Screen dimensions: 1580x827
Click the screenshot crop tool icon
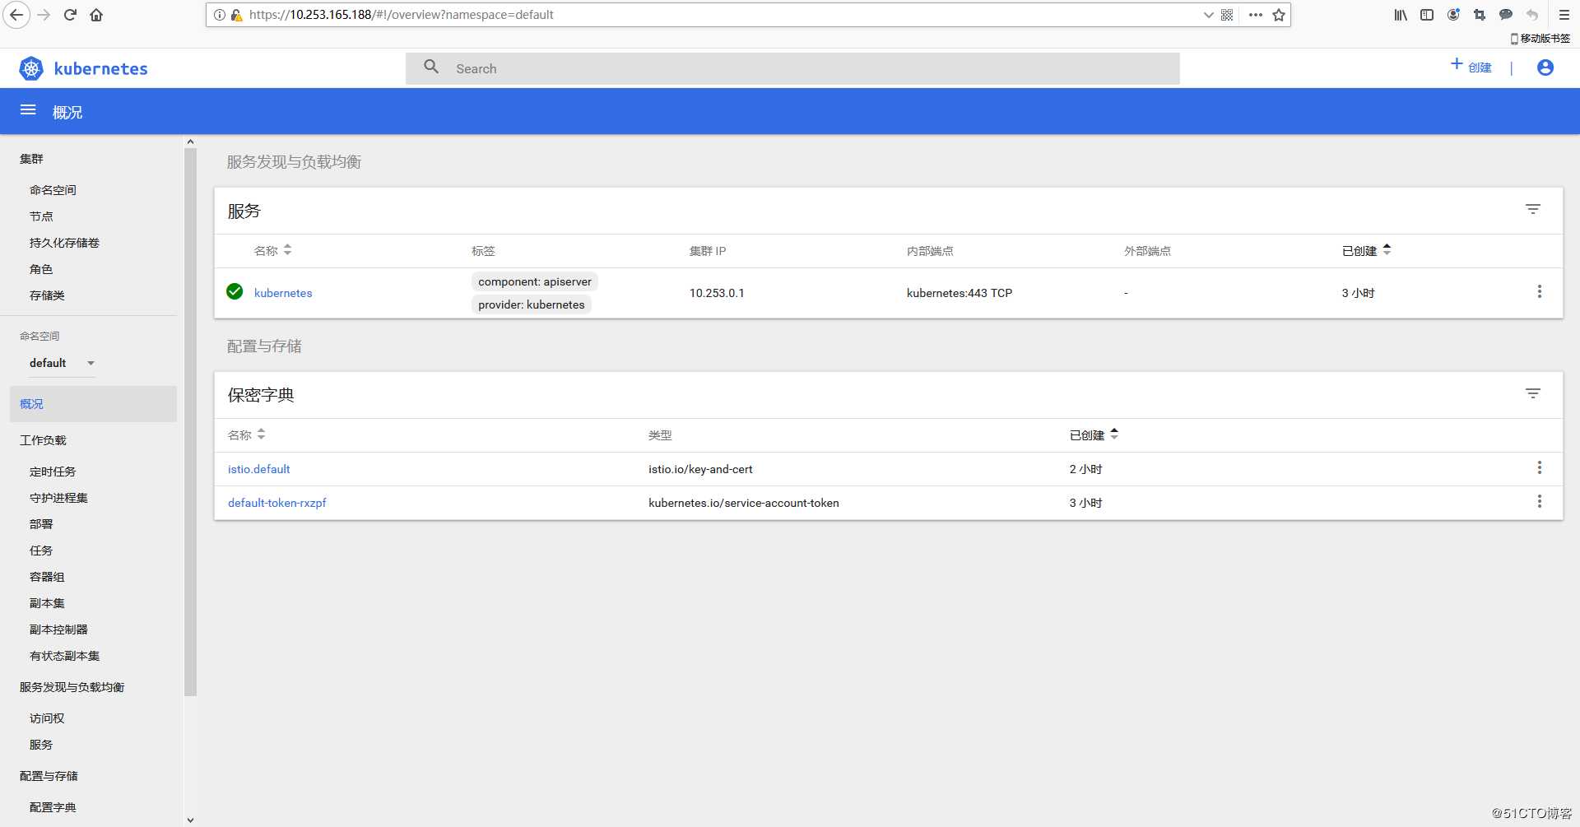(x=1480, y=15)
